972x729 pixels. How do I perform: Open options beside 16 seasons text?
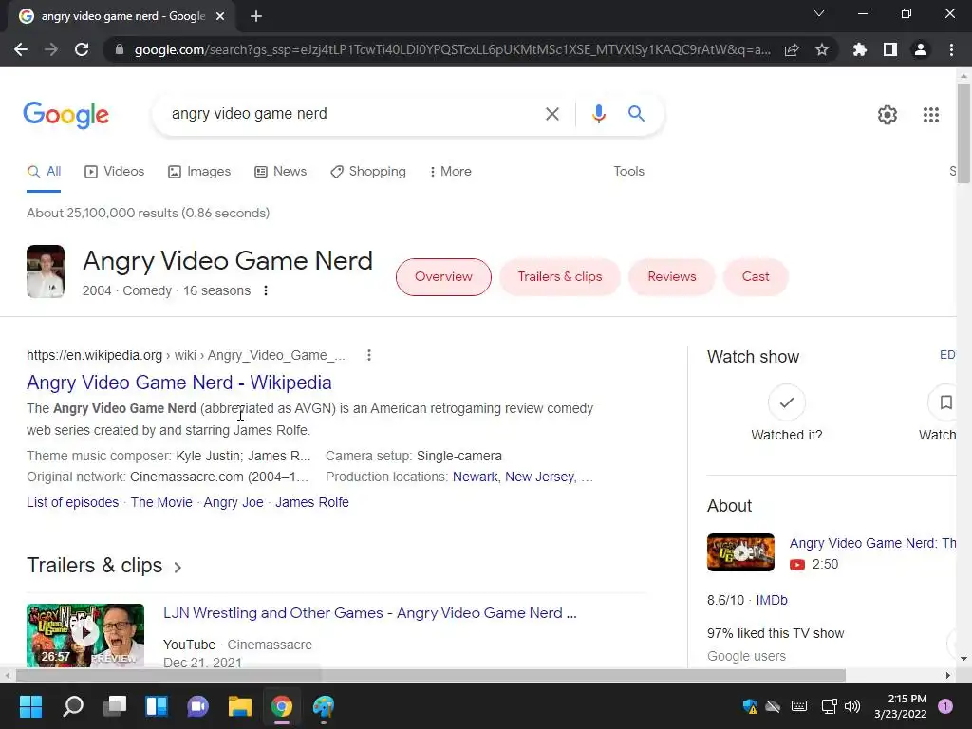point(266,290)
